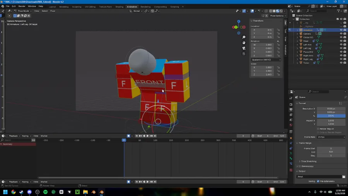Toggle visibility of the Head object

click(x=341, y=41)
